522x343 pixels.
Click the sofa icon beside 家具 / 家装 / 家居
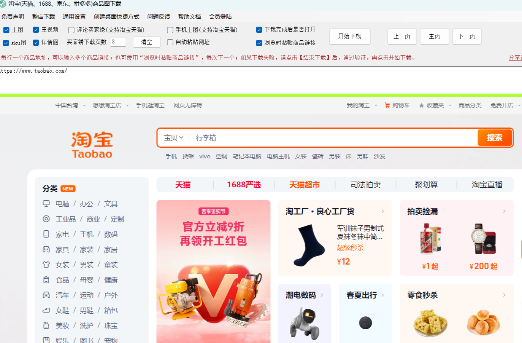(46, 249)
